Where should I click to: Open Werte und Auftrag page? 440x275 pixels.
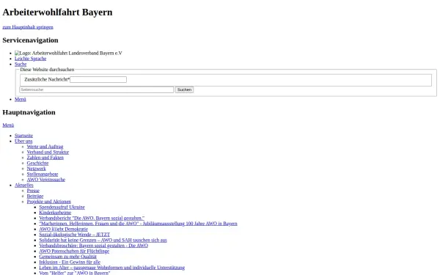coord(45,147)
